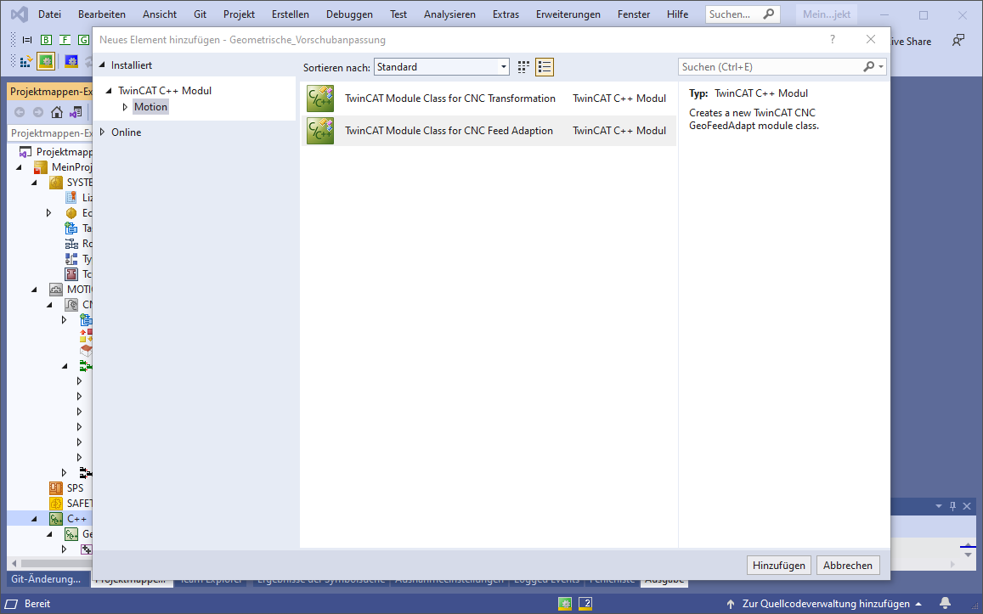
Task: Select the TwinCAT C++ Modul category label
Action: (165, 90)
